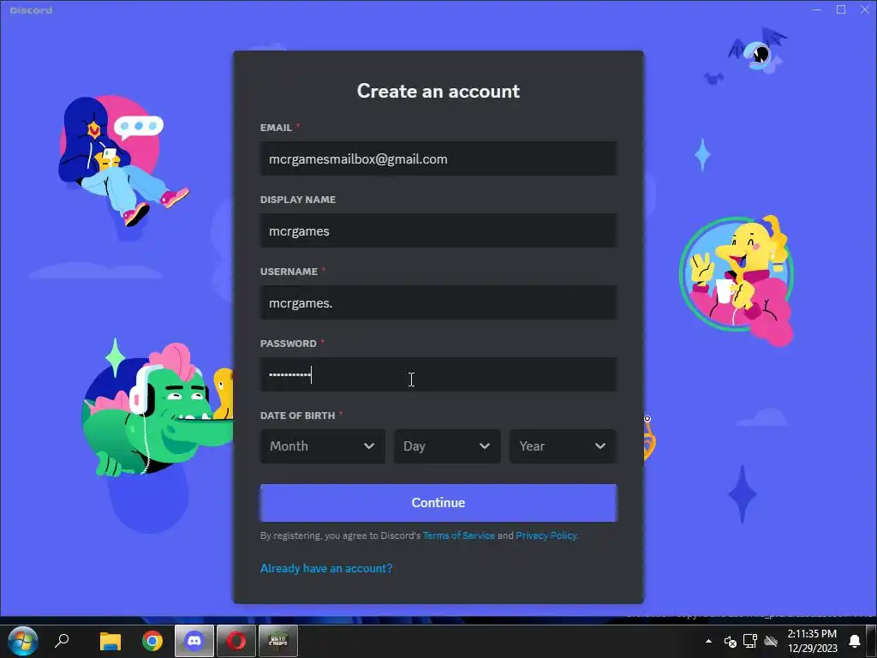
Task: Show hidden system tray icons
Action: coord(708,641)
